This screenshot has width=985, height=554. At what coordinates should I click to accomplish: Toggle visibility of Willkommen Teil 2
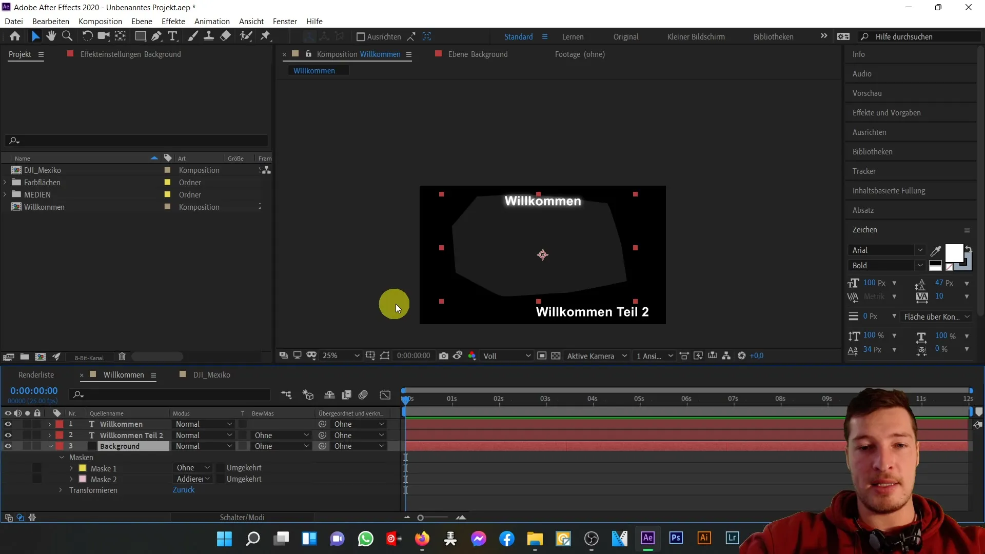tap(8, 435)
